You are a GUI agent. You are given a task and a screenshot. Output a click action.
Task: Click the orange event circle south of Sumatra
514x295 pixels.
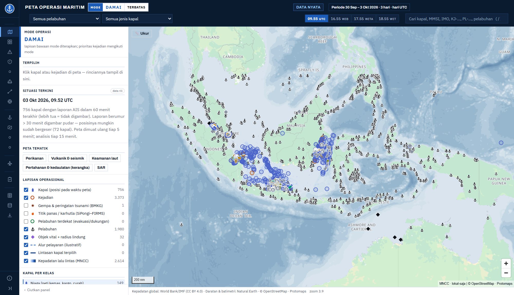pyautogui.click(x=252, y=173)
